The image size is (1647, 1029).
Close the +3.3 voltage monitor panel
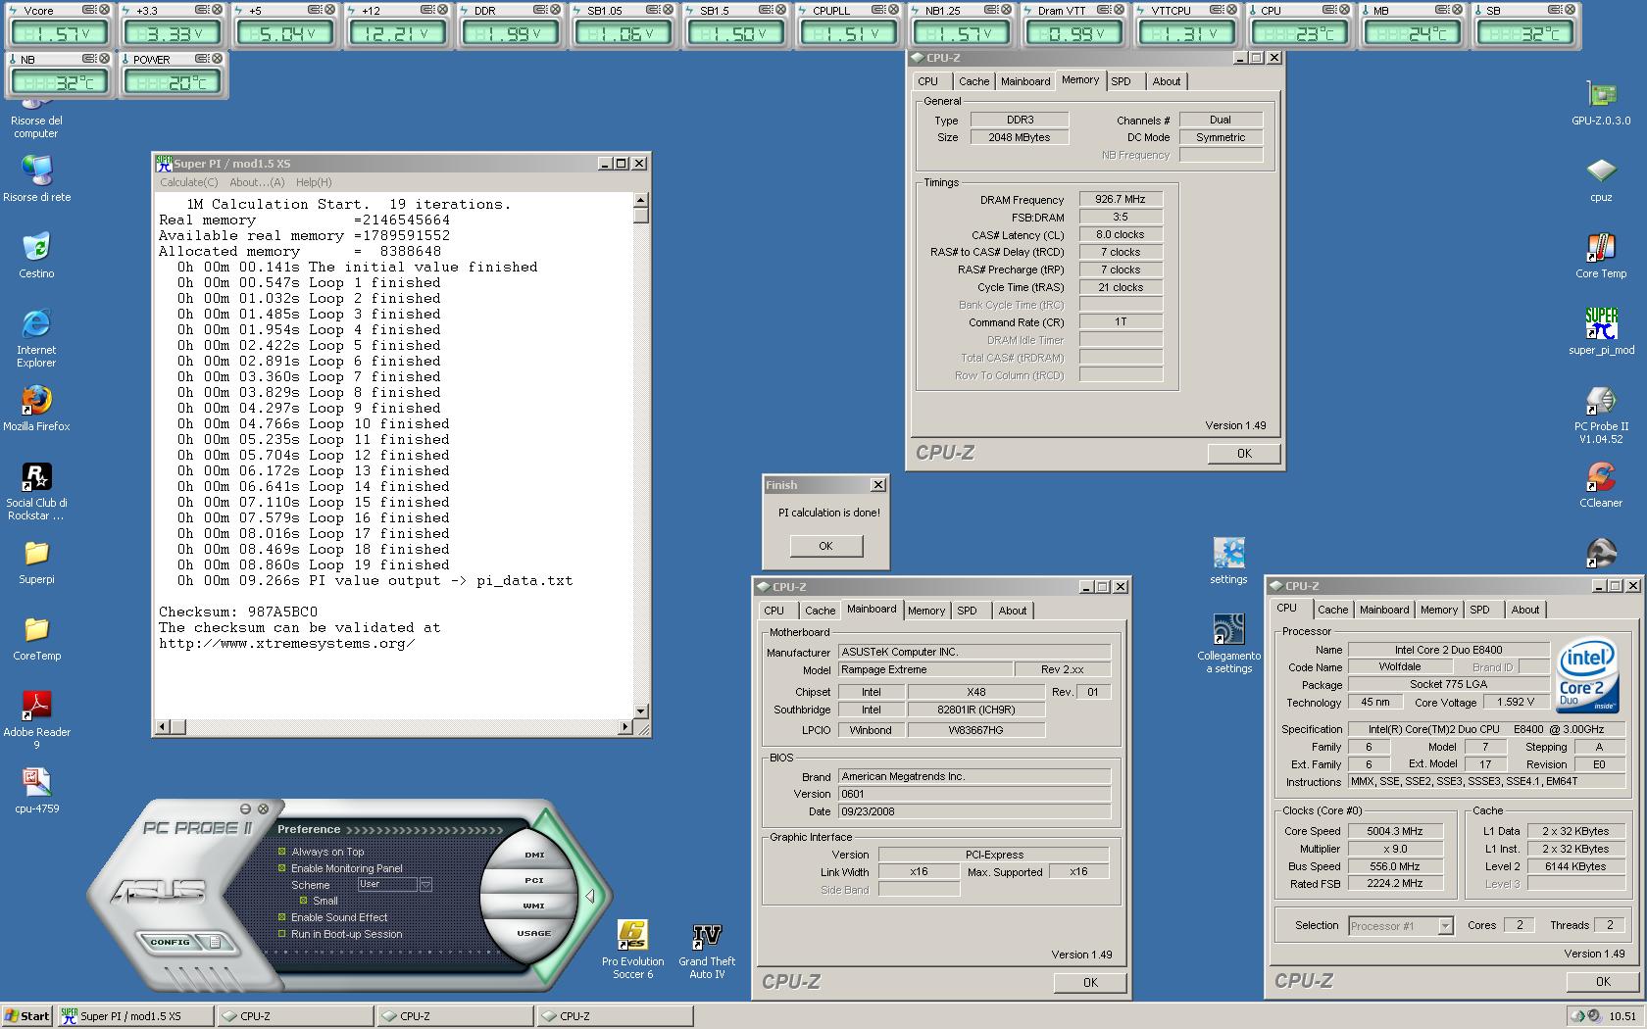pyautogui.click(x=218, y=10)
